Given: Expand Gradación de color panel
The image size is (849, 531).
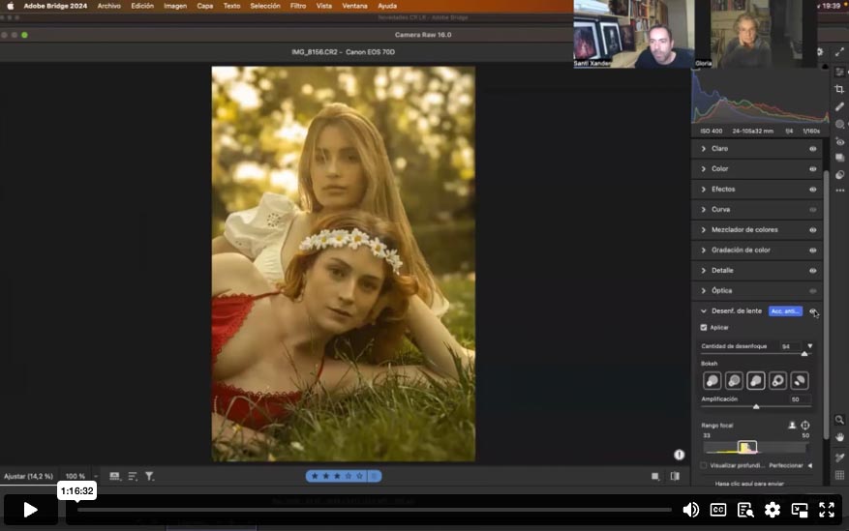Looking at the screenshot, I should click(704, 251).
